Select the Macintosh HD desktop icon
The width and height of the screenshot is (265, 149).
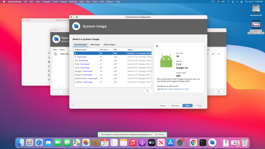coord(256,10)
